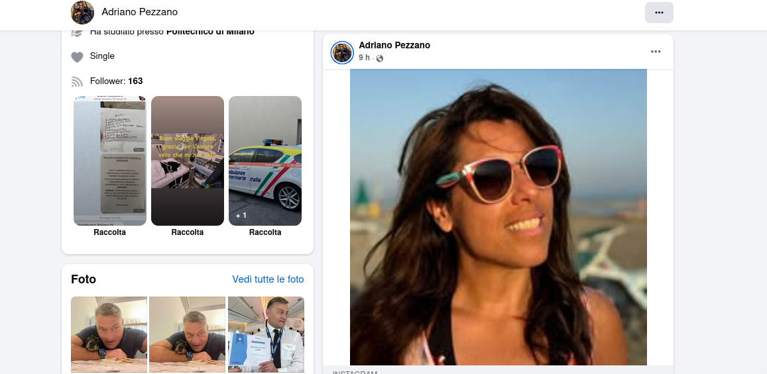Image resolution: width=767 pixels, height=374 pixels.
Task: Open the first photo in the Foto grid
Action: [109, 334]
